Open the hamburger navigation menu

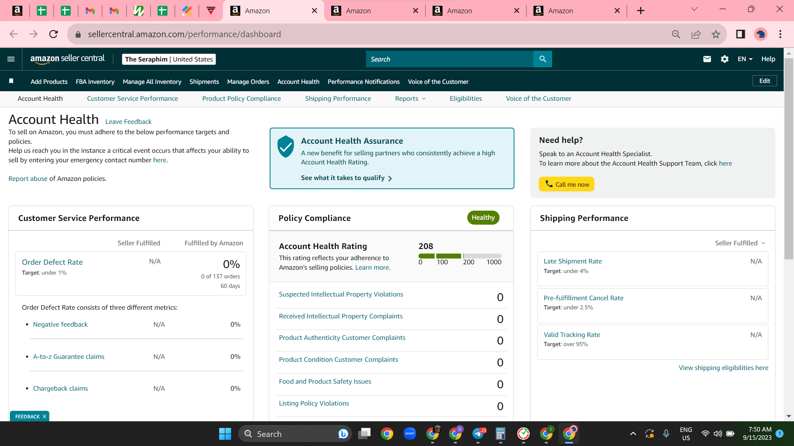point(11,59)
